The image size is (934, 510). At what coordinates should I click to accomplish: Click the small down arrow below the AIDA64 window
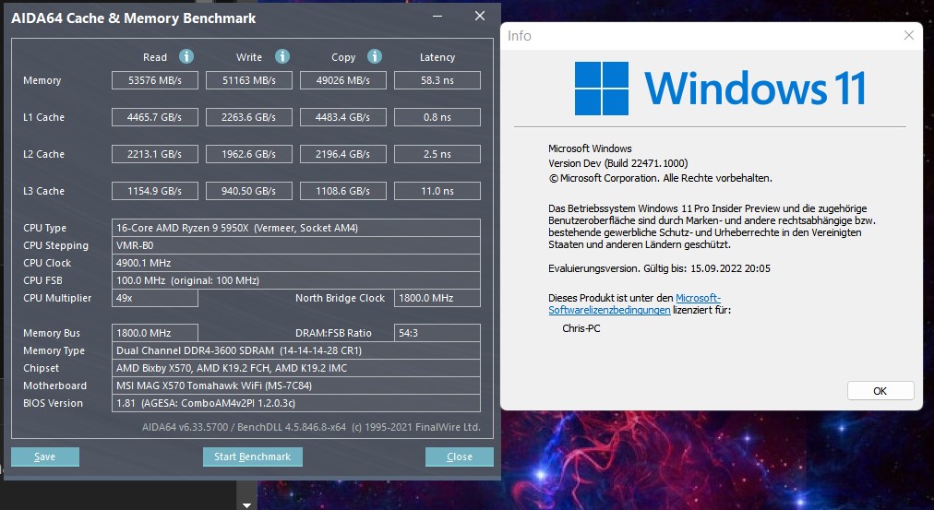tap(246, 505)
